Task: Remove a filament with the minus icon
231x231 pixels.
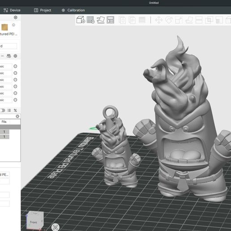Action: [x=2, y=56]
